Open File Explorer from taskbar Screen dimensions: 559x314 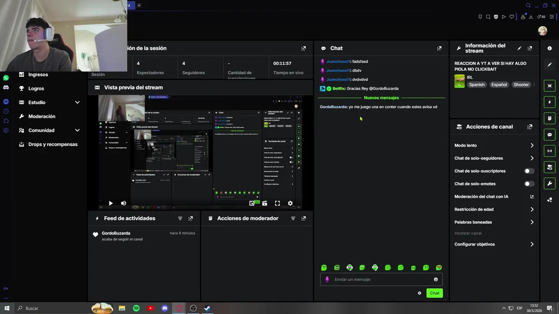pyautogui.click(x=122, y=308)
